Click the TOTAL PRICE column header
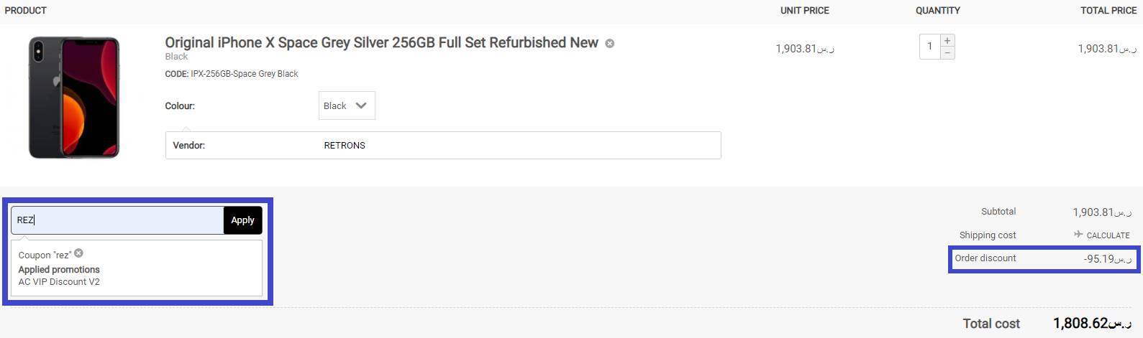1143x338 pixels. click(x=1108, y=11)
